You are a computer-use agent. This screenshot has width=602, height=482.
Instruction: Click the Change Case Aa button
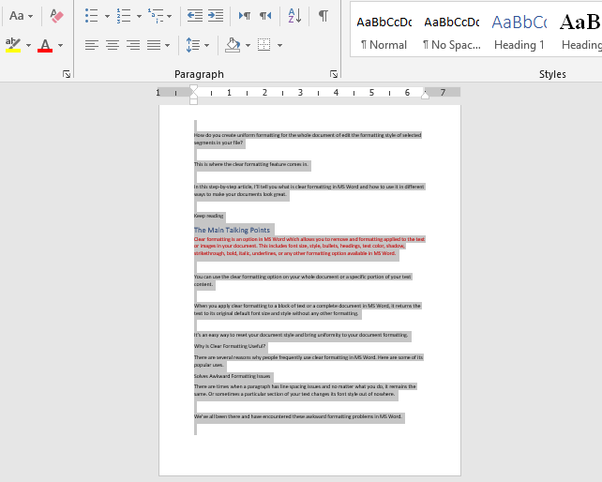coord(17,16)
